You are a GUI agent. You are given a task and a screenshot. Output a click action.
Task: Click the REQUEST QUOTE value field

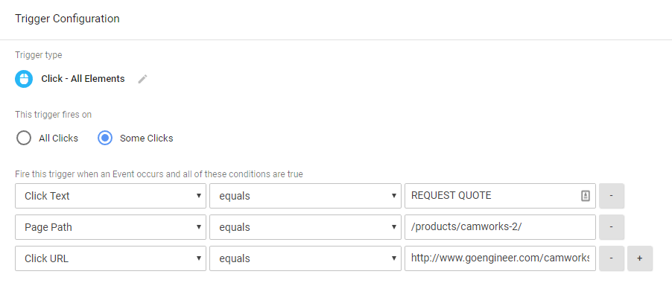tap(500, 196)
